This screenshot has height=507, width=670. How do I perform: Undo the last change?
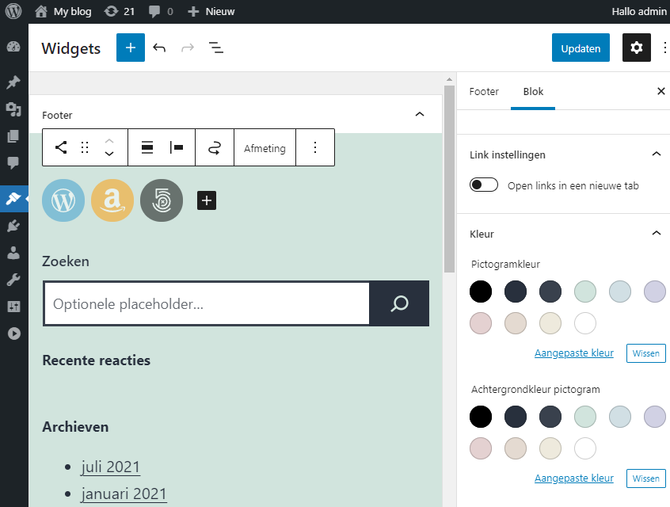point(159,48)
